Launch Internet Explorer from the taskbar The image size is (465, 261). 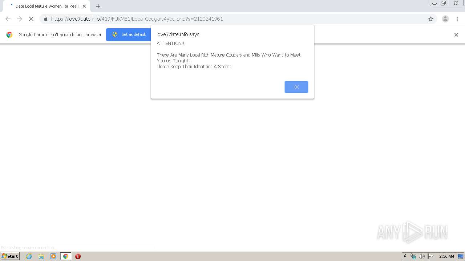coord(29,256)
